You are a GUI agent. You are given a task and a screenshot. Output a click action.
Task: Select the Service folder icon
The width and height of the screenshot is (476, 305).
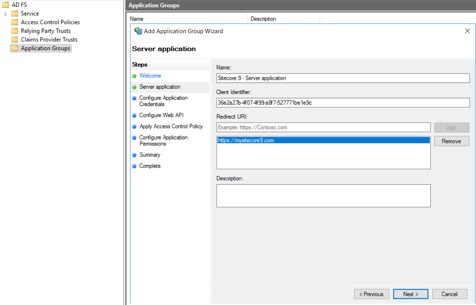click(15, 13)
